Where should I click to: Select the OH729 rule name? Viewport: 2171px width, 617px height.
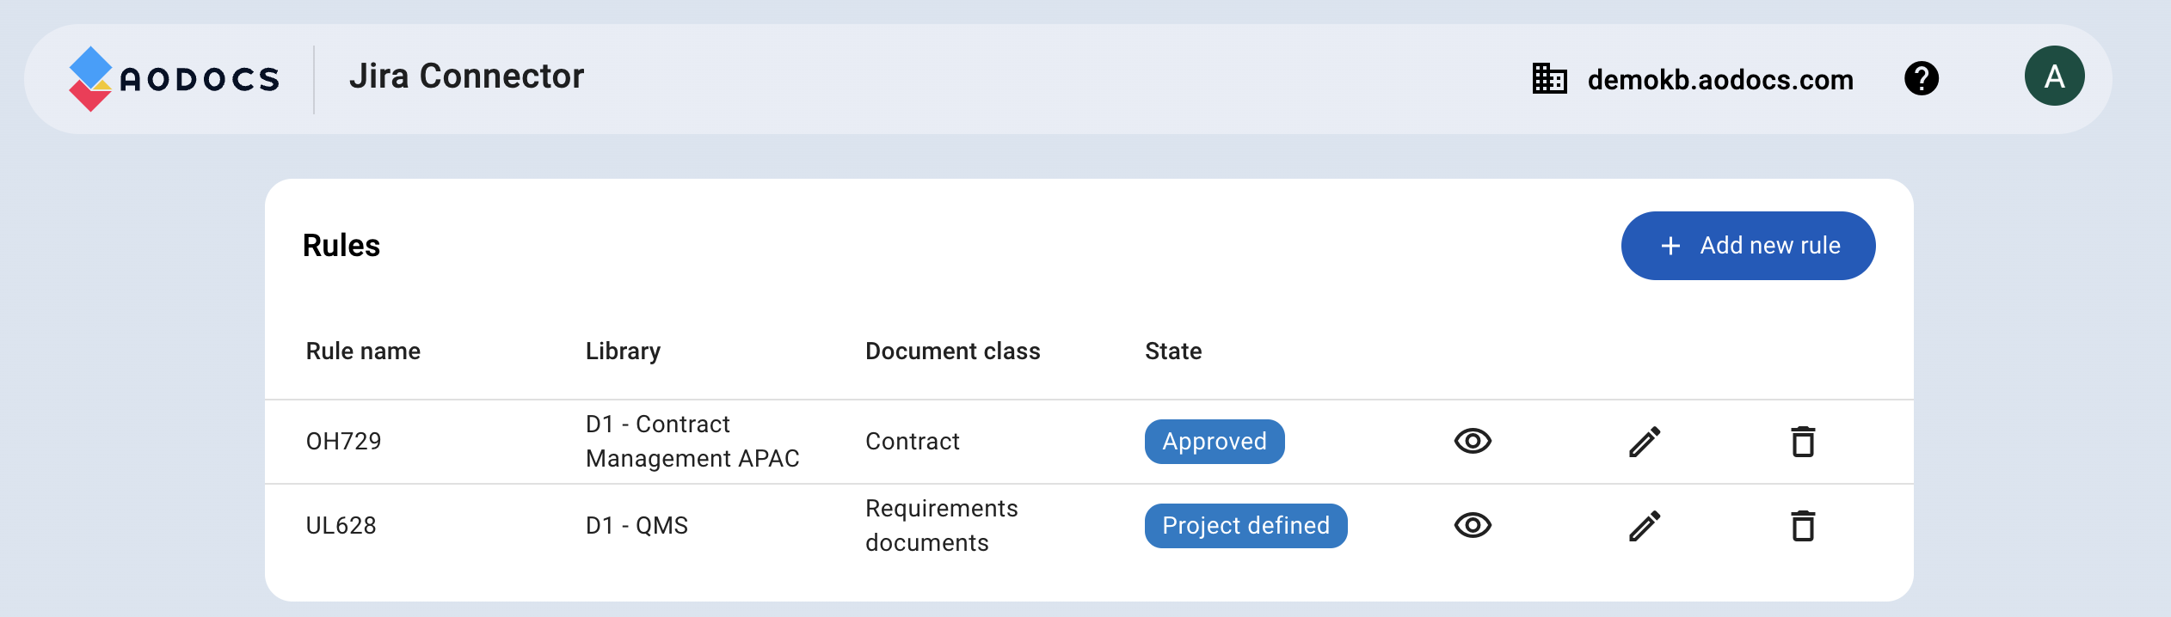(x=343, y=442)
